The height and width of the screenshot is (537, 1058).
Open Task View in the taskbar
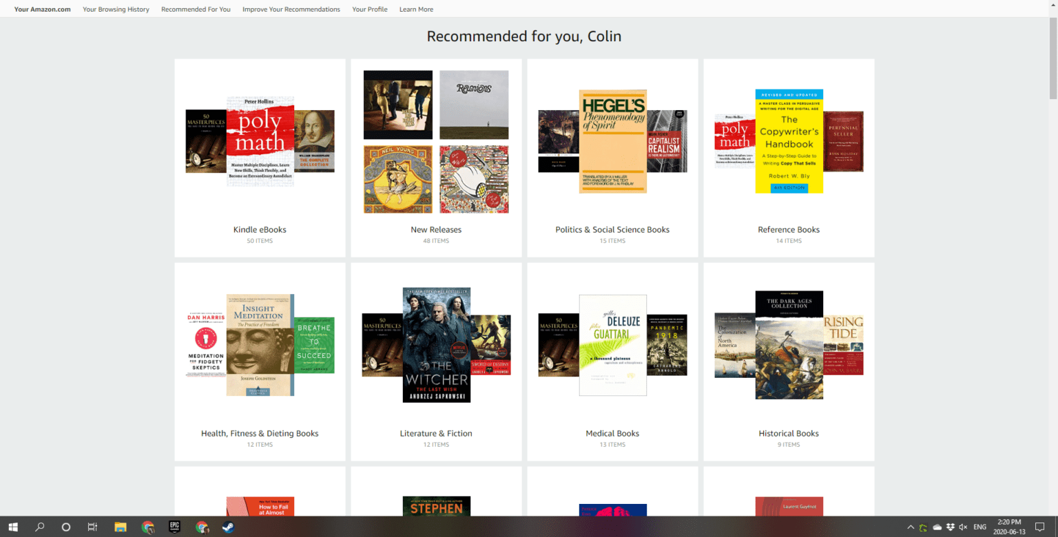[x=92, y=527]
